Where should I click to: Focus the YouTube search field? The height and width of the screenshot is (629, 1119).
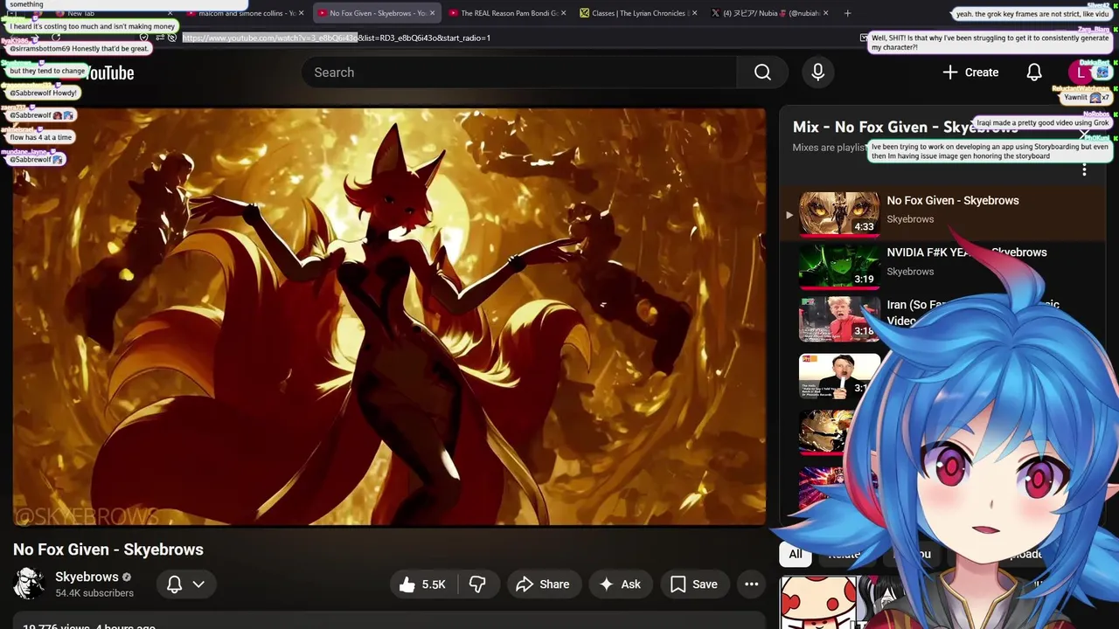coord(519,73)
